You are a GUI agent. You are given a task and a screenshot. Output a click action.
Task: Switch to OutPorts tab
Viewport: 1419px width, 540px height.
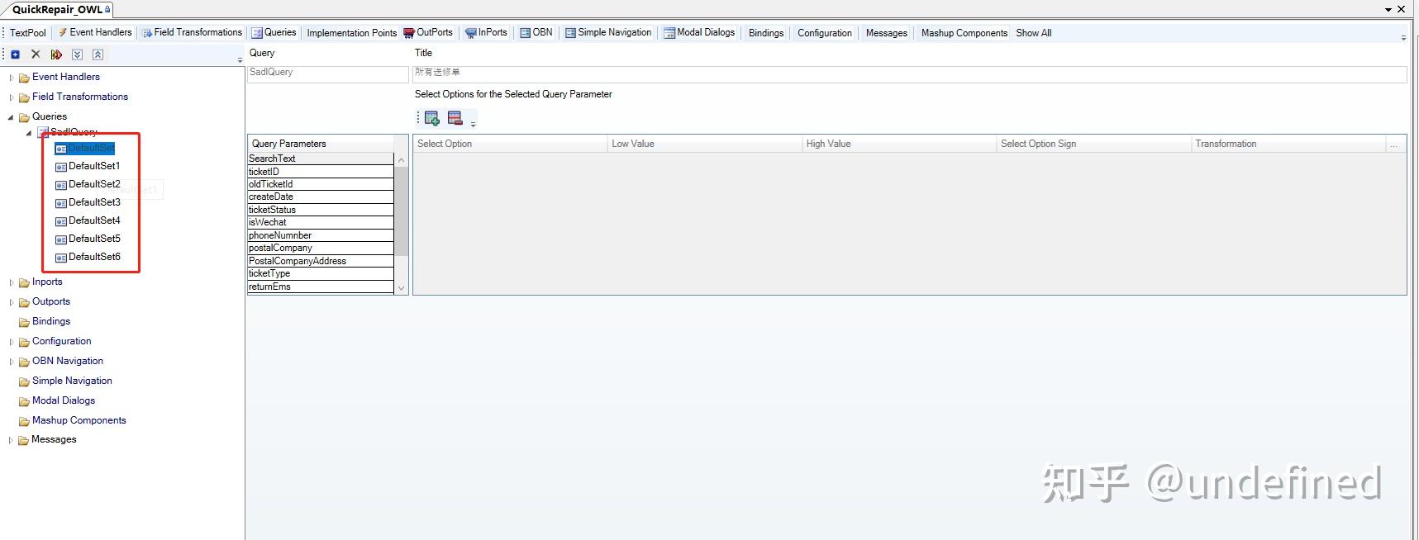coord(428,32)
